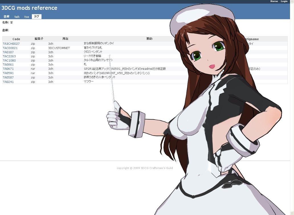This screenshot has width=294, height=215.
Task: Open the TAC2263 mod entry
Action: coord(9,56)
